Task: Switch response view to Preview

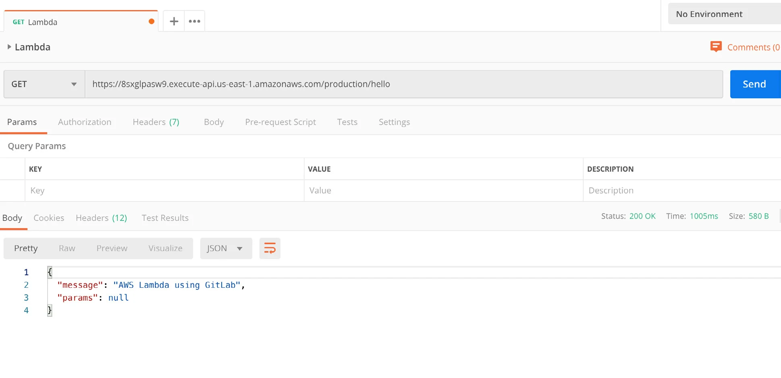Action: [x=112, y=248]
